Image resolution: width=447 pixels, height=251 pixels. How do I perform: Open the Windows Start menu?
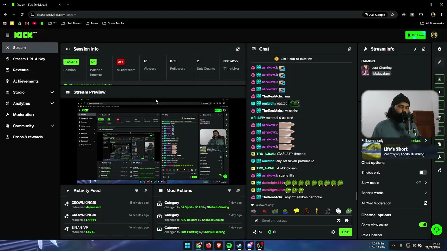(188, 245)
